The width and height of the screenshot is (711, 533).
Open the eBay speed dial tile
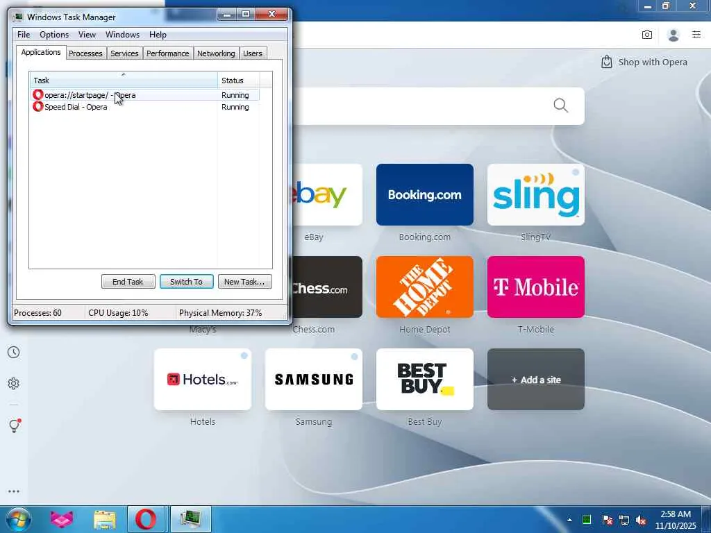(327, 194)
